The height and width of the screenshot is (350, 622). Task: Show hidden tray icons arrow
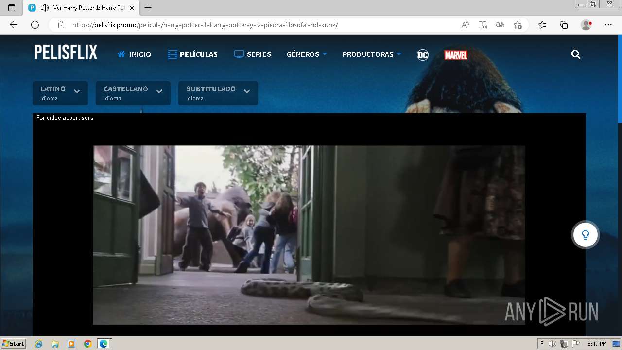click(x=542, y=344)
